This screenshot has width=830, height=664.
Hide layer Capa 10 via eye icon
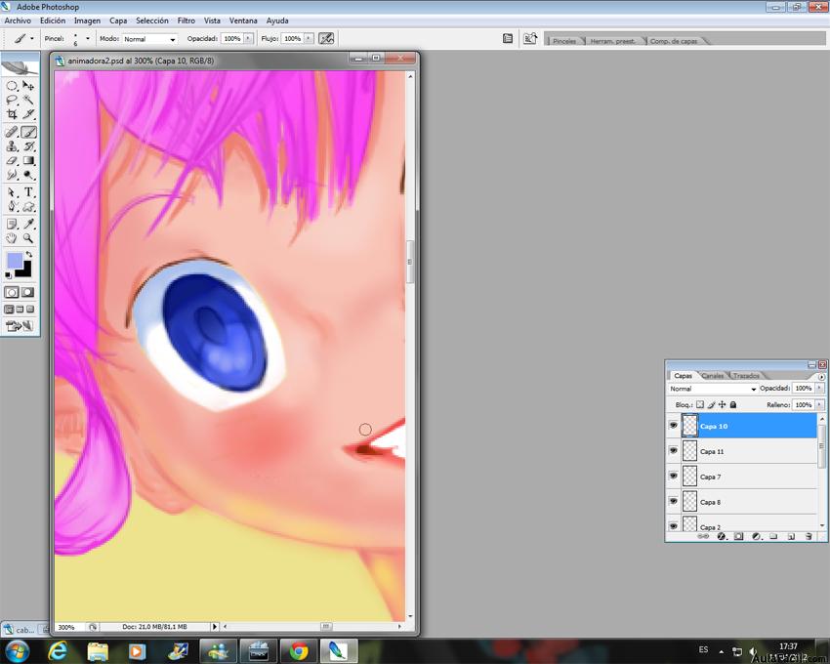674,426
